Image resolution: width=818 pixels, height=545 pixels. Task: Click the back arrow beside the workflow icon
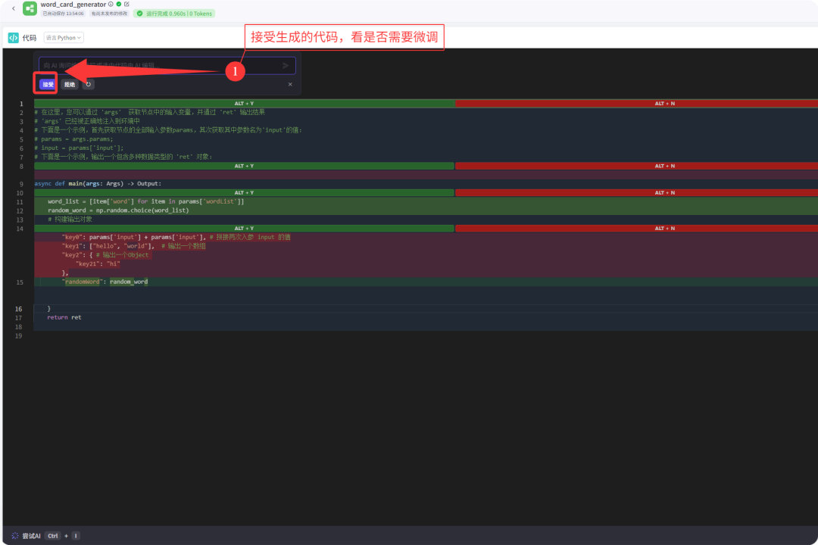tap(13, 8)
